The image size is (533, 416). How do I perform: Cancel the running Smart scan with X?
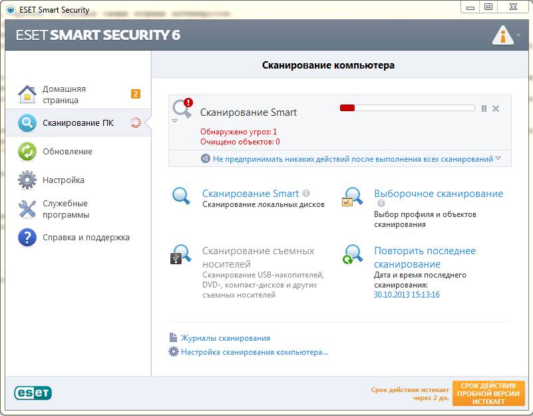[496, 108]
